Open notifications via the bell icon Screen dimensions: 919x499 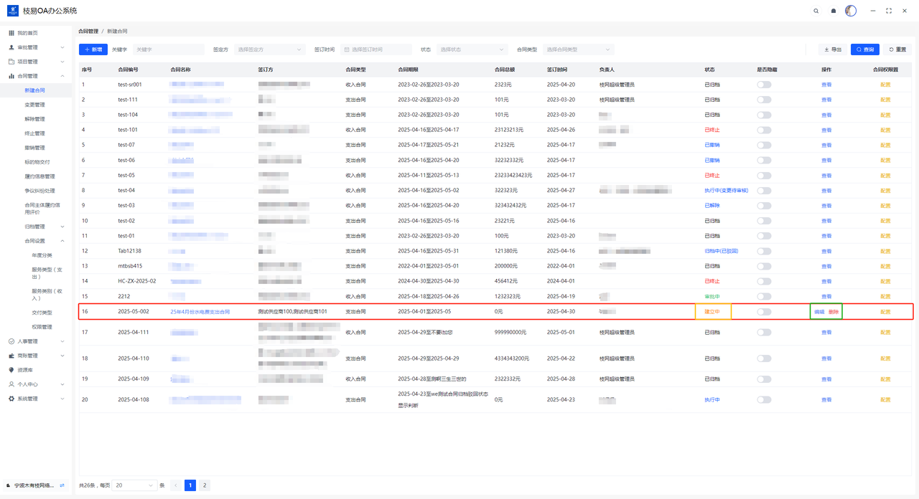(834, 11)
